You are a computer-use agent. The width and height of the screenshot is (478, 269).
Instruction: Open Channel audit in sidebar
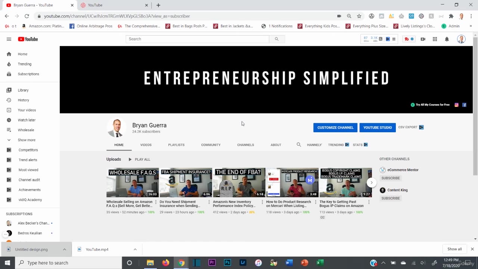(x=30, y=180)
